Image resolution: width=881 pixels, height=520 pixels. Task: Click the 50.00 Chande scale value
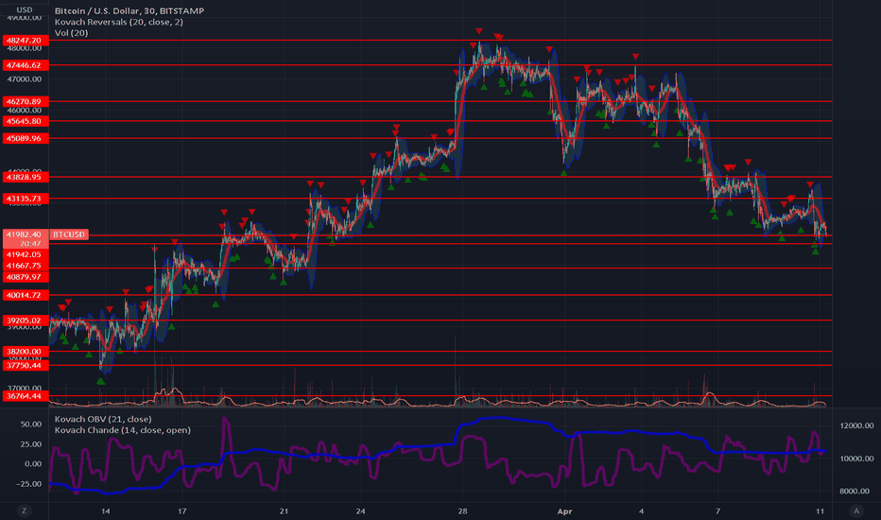[31, 425]
